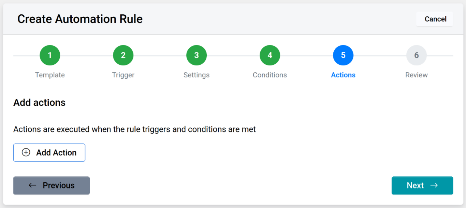
Task: Click the Create Automation Rule title
Action: tap(80, 19)
